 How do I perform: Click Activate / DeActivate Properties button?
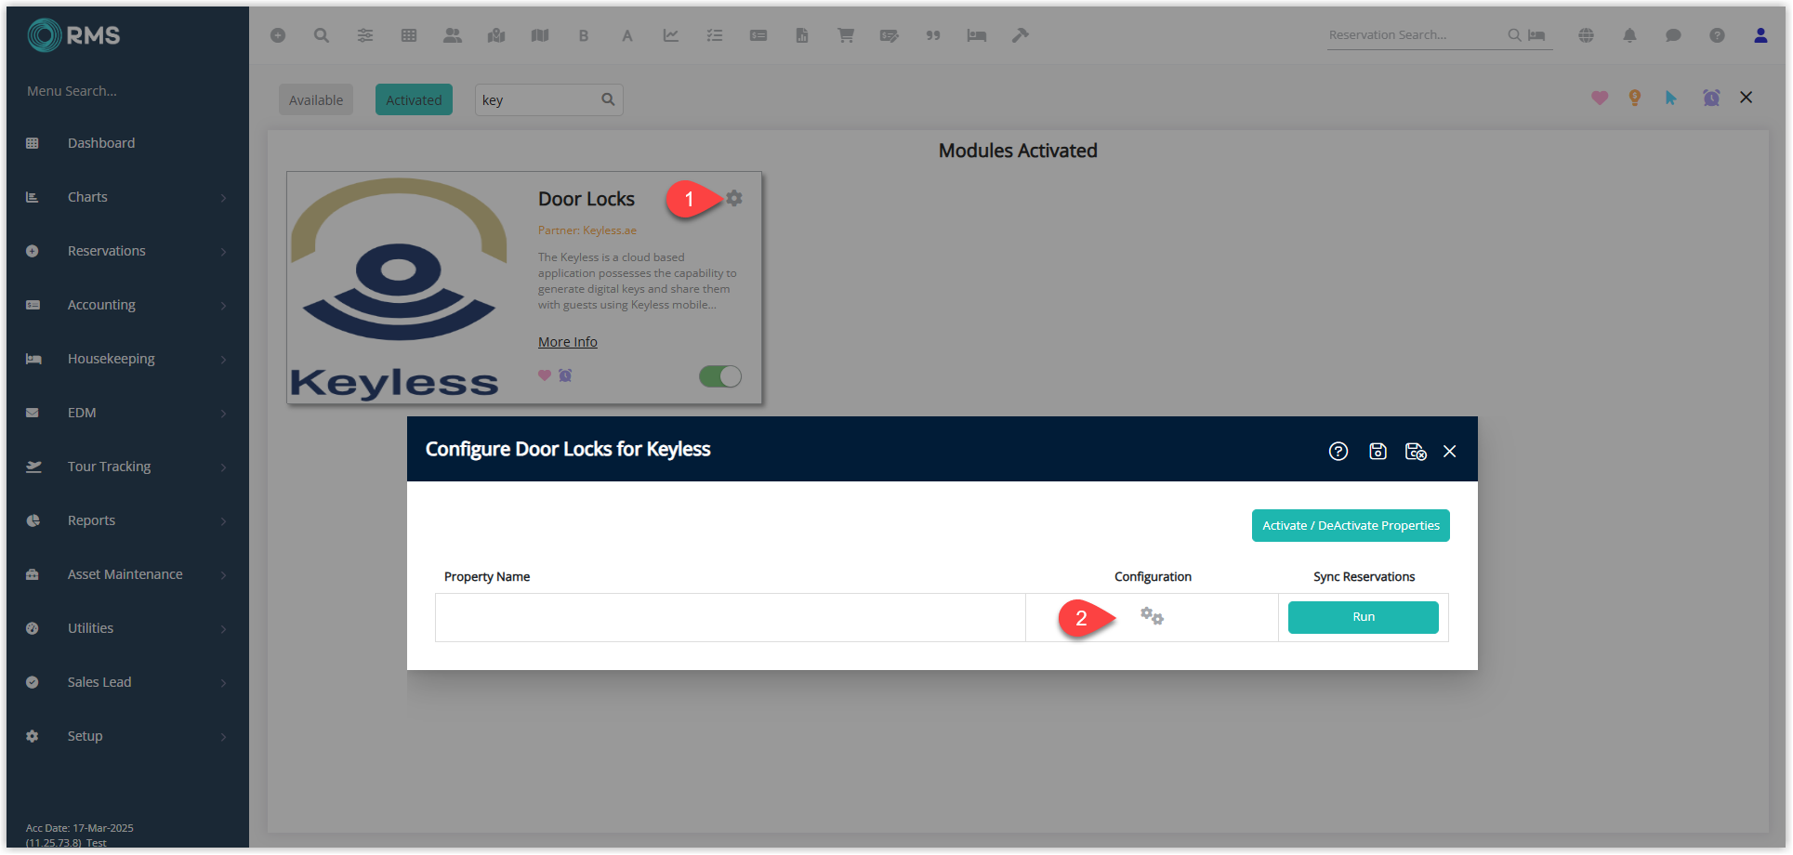[1351, 525]
